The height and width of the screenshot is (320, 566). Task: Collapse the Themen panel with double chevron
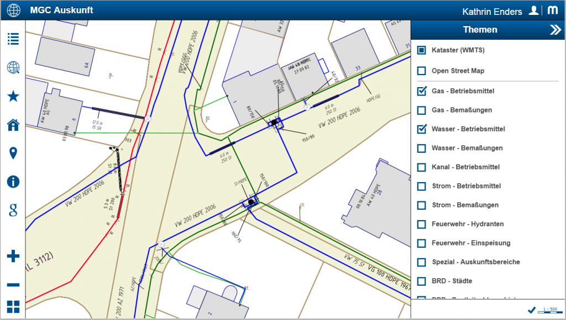[555, 30]
